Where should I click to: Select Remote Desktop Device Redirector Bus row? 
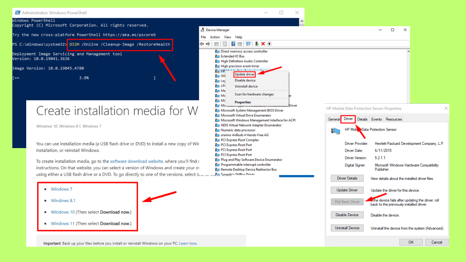click(249, 170)
